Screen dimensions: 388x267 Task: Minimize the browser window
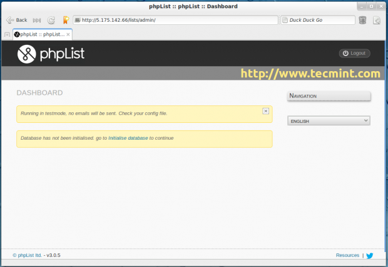point(362,7)
